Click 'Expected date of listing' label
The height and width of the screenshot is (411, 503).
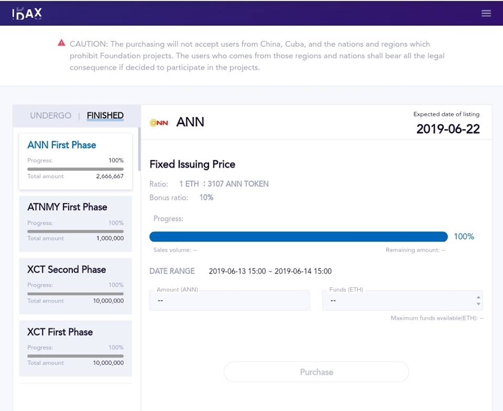446,114
